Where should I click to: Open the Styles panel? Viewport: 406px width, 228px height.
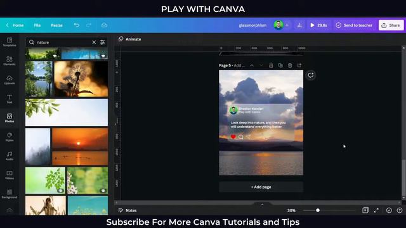click(10, 137)
